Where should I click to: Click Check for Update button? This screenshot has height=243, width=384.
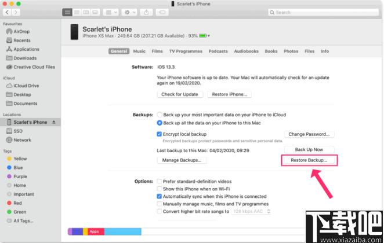pos(180,94)
